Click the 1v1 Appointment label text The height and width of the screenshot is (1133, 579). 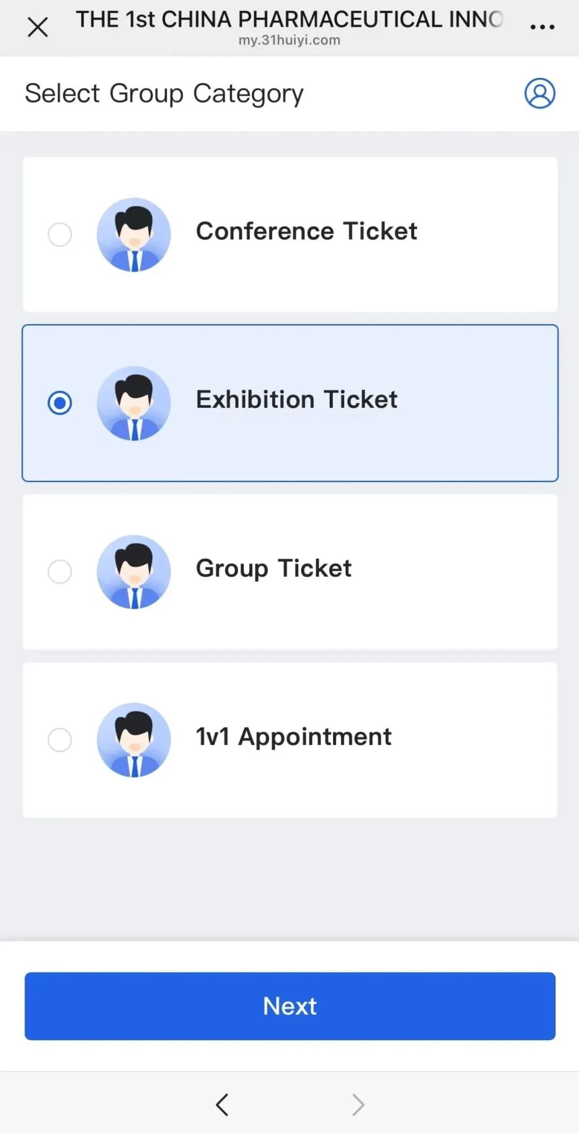(x=293, y=737)
